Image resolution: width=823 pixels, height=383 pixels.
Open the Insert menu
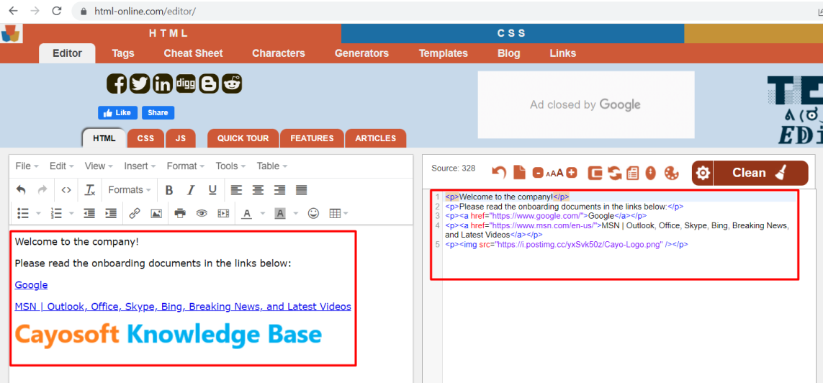[140, 166]
